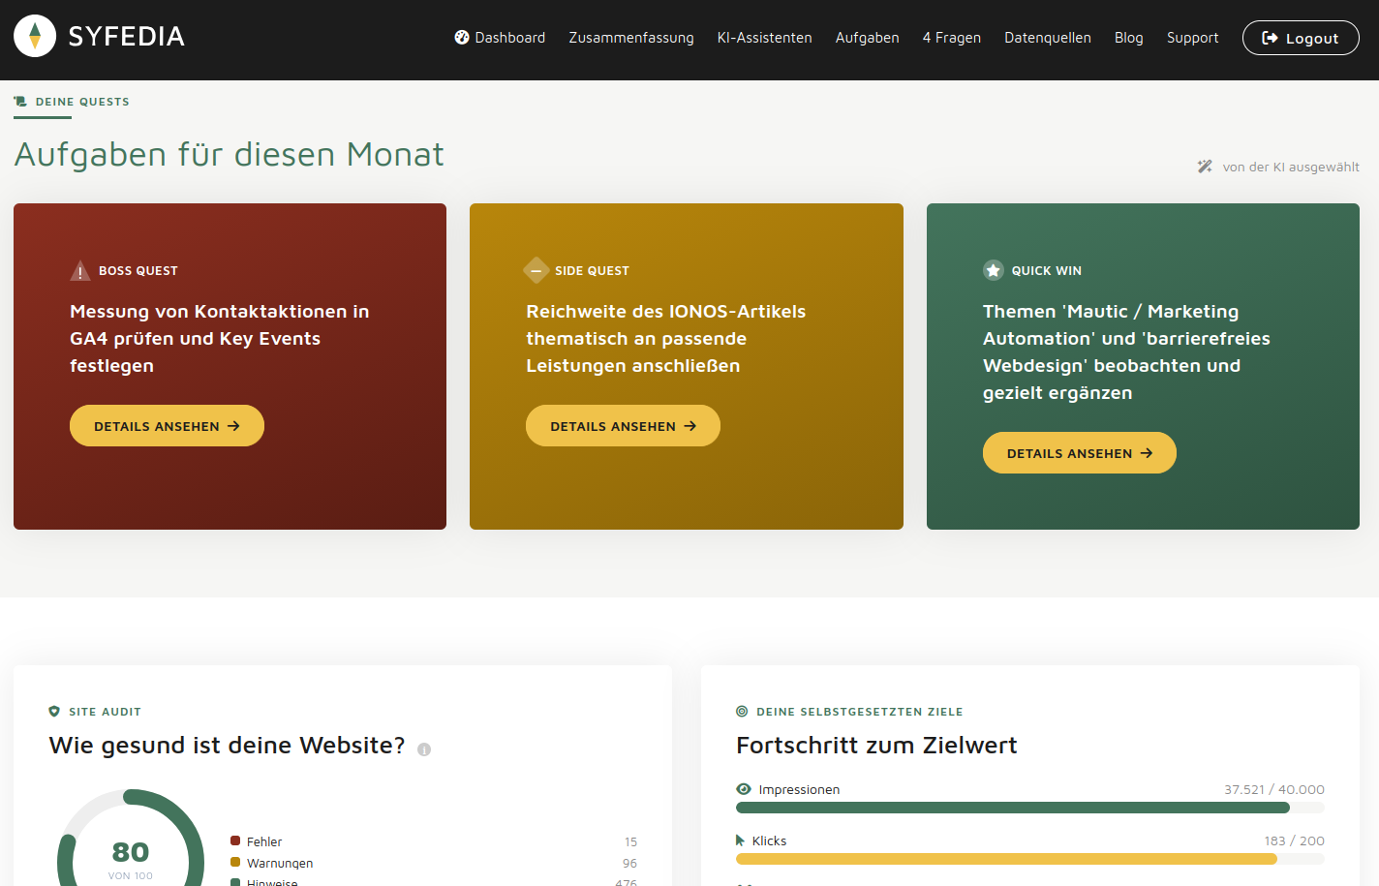This screenshot has width=1379, height=886.
Task: Click the red Fehler legend swatch
Action: pyautogui.click(x=235, y=840)
